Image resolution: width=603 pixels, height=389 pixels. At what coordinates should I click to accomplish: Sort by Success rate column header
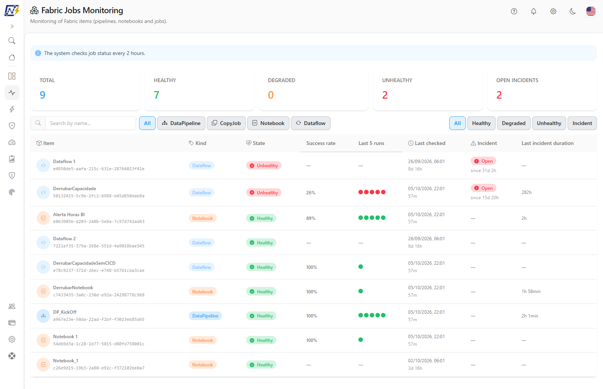[321, 143]
